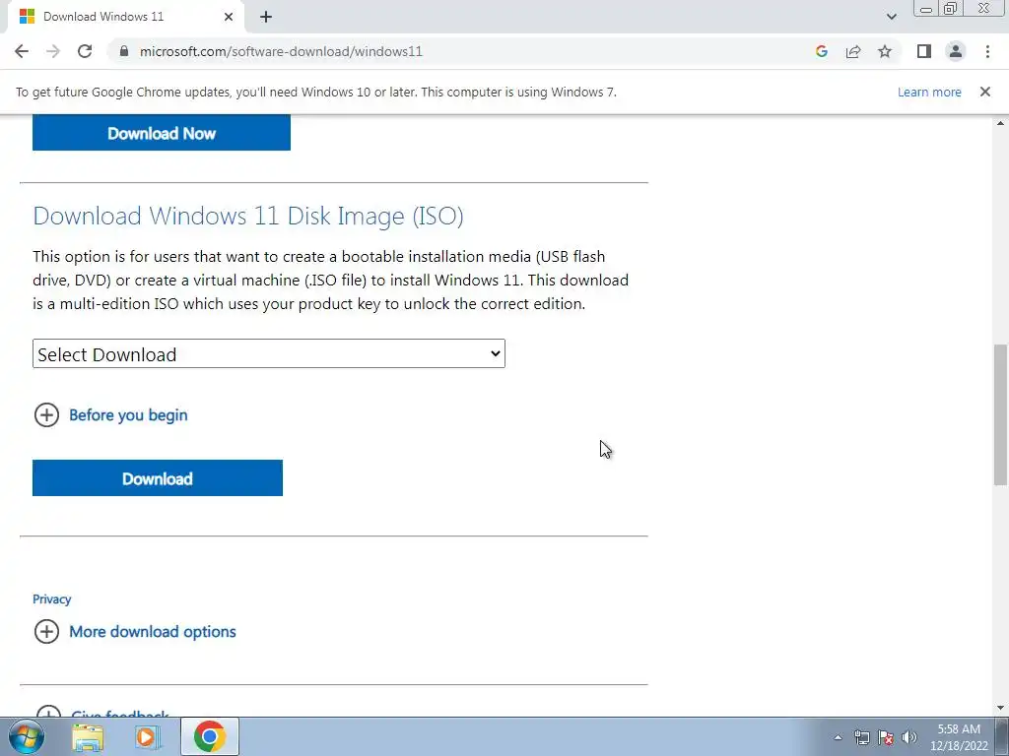Click the scrollbar down arrow
1009x756 pixels.
[x=1000, y=708]
